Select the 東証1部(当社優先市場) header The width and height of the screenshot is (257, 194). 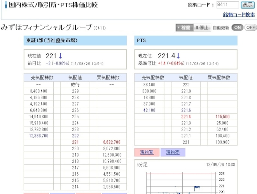75,40
